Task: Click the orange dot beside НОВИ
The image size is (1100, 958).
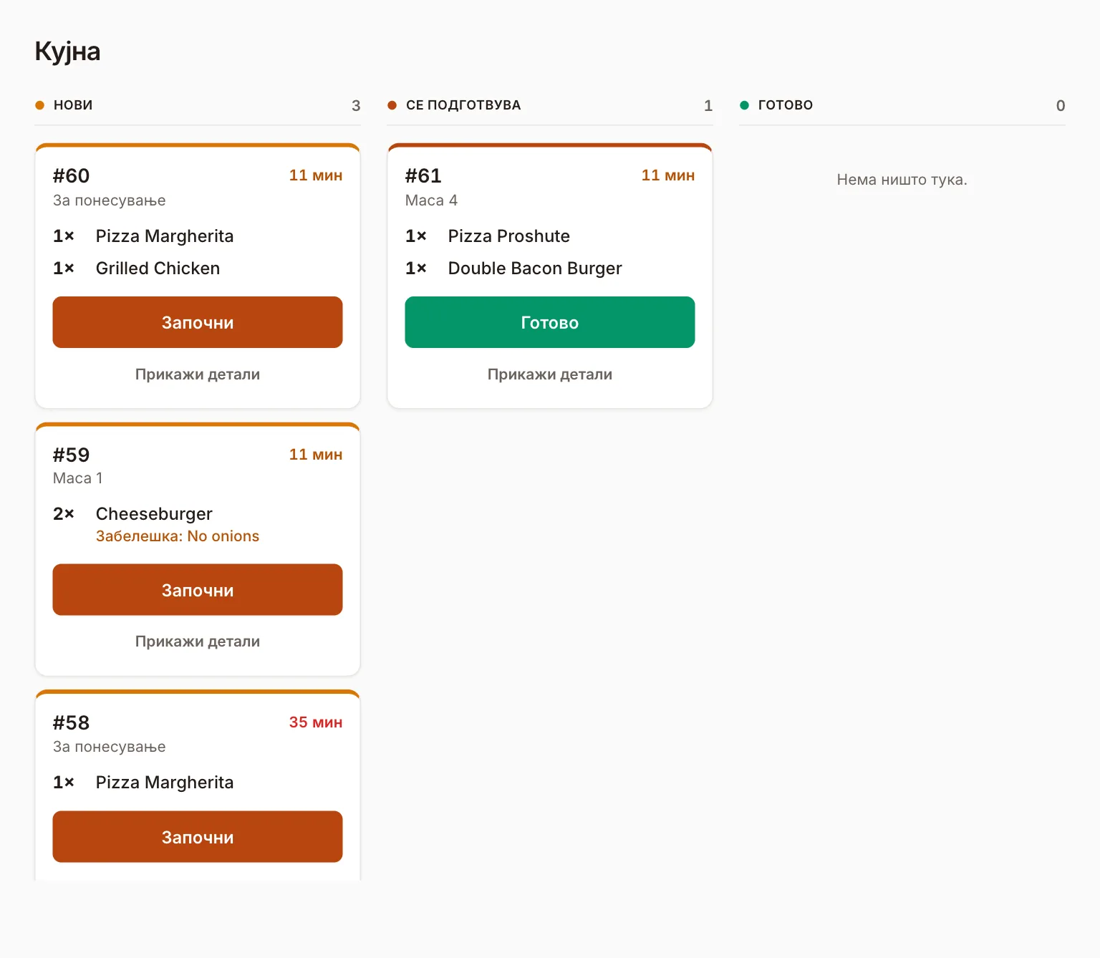Action: click(x=40, y=105)
